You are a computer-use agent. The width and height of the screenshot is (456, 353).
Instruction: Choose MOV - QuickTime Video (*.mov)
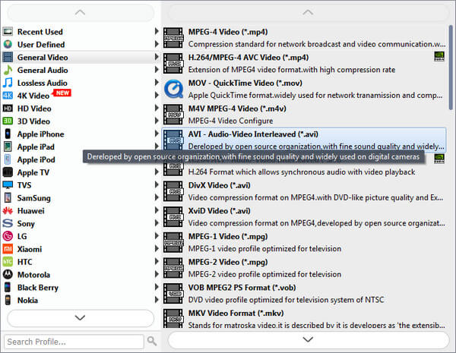tap(304, 89)
